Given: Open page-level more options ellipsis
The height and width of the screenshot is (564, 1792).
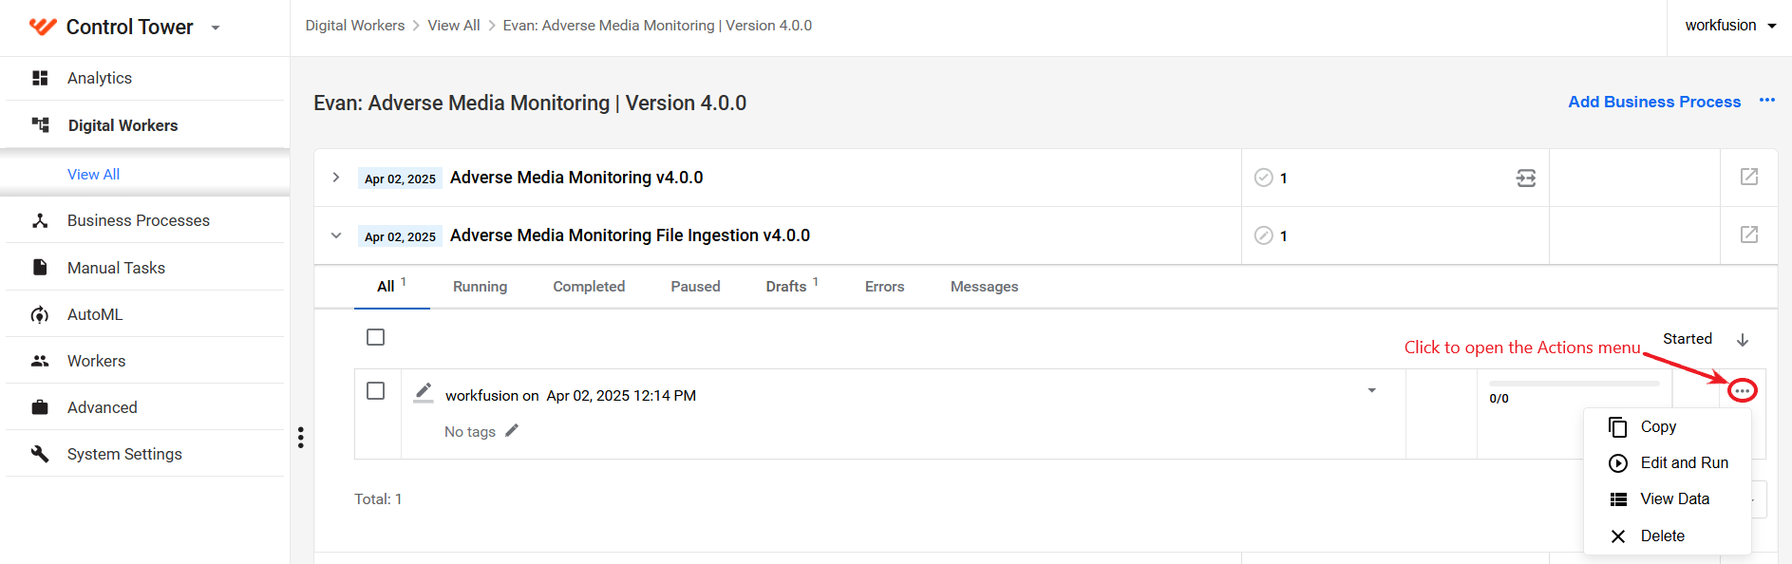Looking at the screenshot, I should tap(1766, 101).
